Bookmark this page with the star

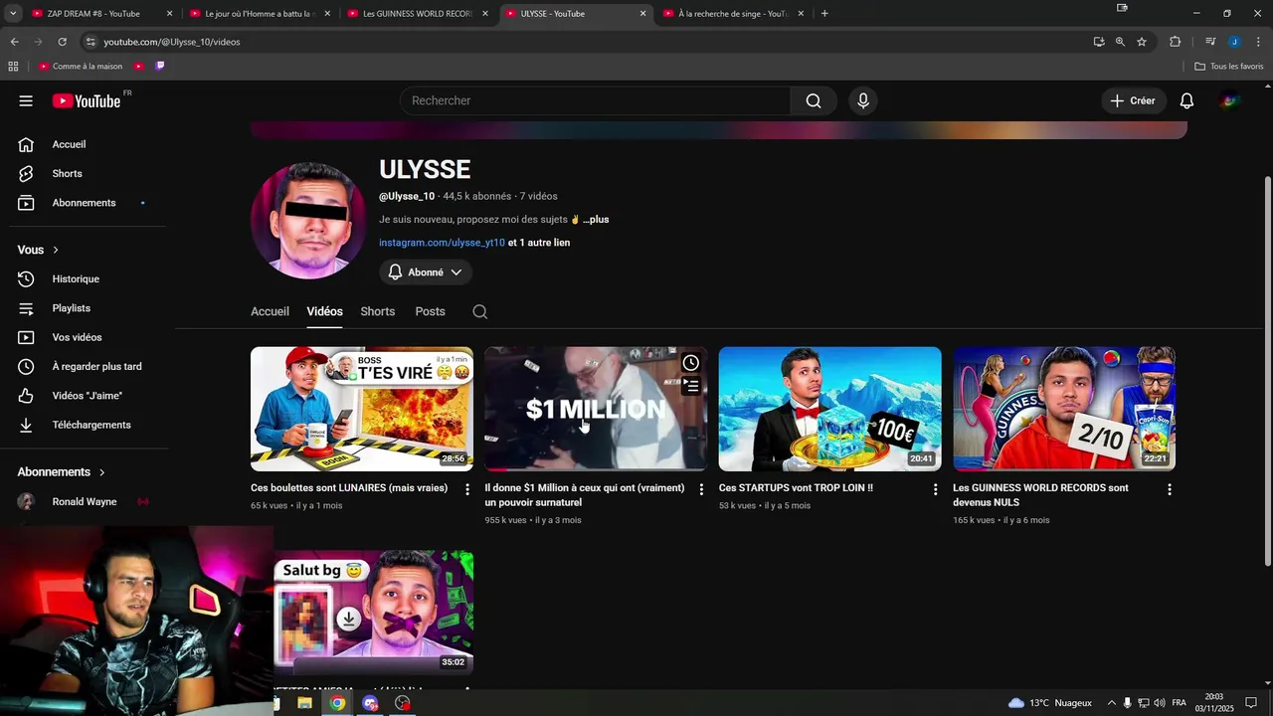click(x=1142, y=42)
